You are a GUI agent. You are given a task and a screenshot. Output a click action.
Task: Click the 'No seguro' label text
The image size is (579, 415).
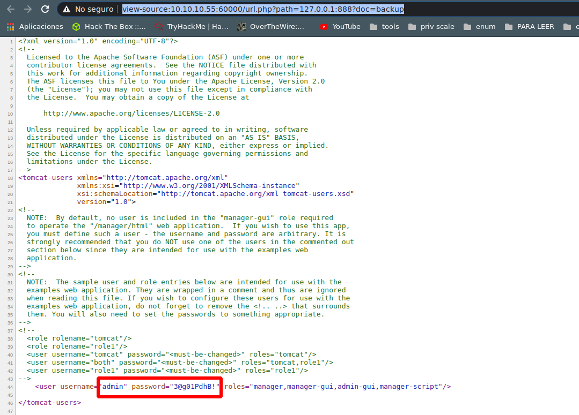(x=94, y=9)
